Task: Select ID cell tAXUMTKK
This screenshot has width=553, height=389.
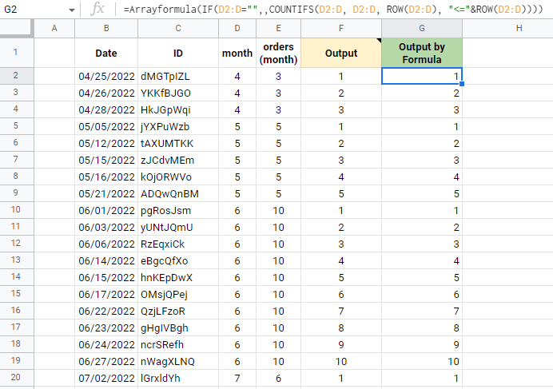Action: (x=178, y=143)
